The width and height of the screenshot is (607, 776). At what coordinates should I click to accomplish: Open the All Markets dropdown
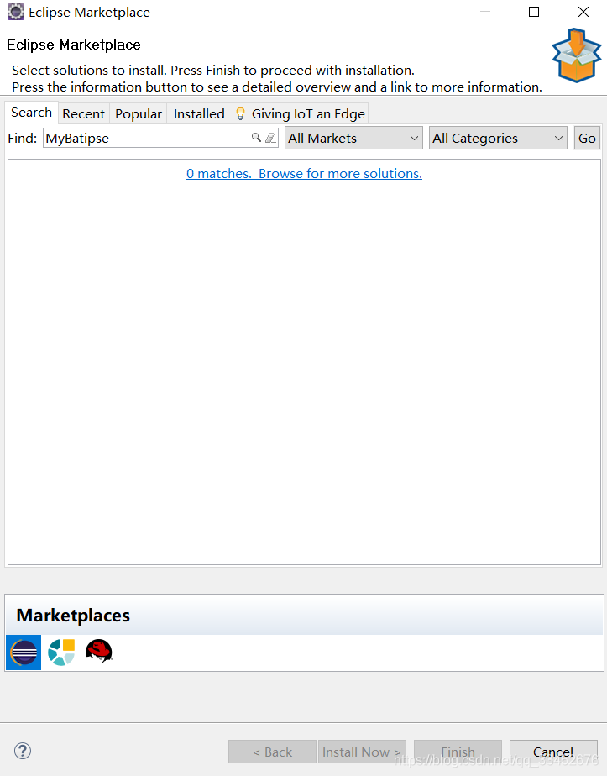353,138
